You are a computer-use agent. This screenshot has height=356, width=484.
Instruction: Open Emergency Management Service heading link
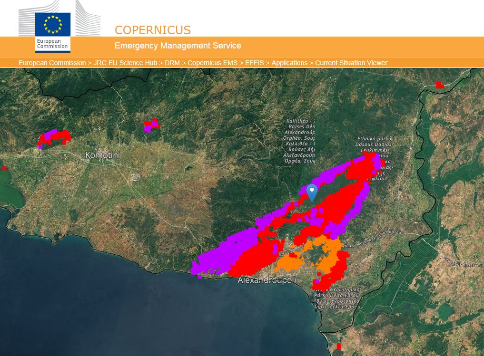pyautogui.click(x=178, y=46)
